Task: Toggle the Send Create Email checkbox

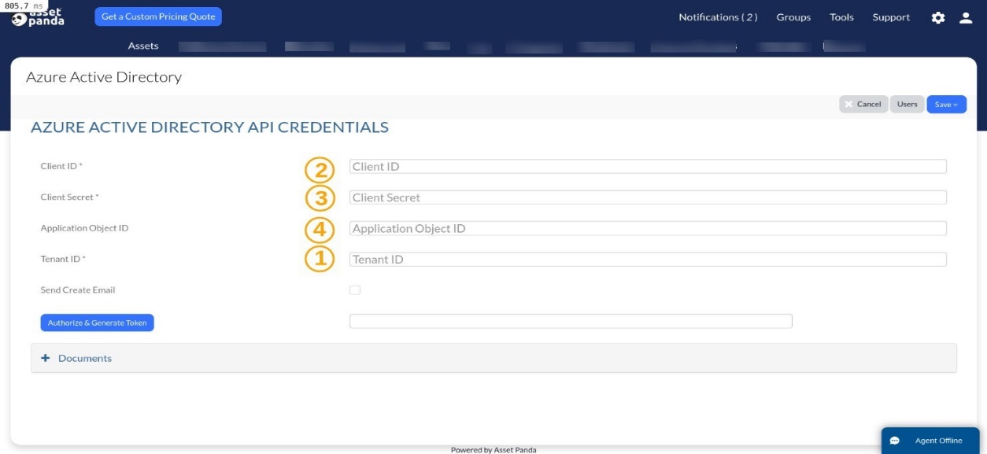Action: coord(355,290)
